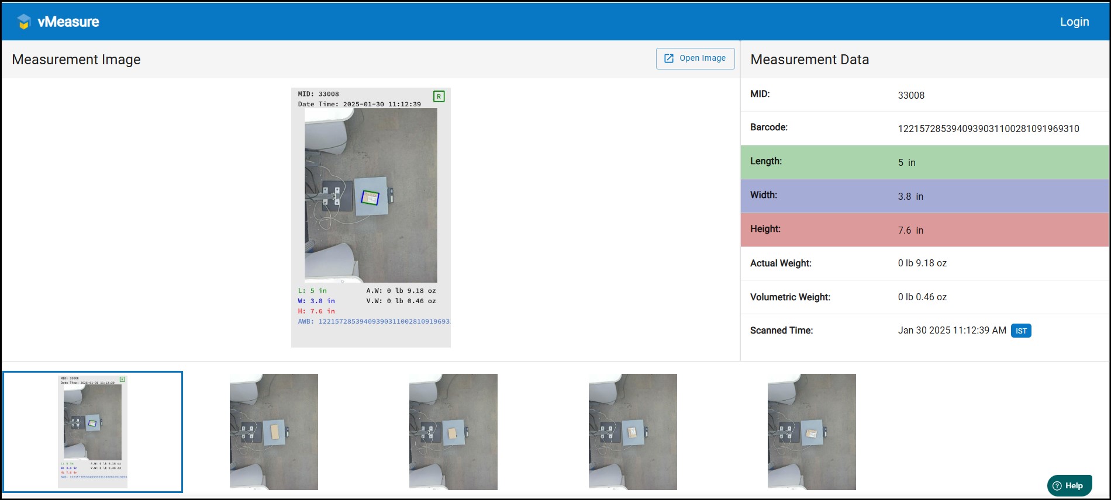Click the Length: label in green row

click(766, 161)
